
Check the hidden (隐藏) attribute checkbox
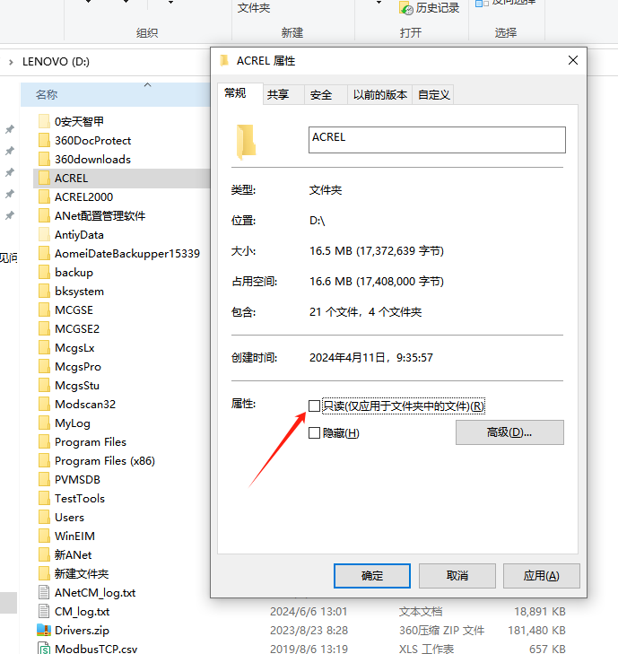click(x=315, y=433)
